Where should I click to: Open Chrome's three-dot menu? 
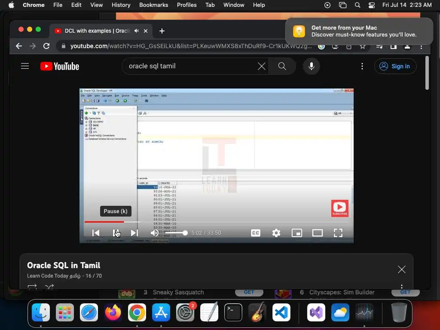(421, 47)
